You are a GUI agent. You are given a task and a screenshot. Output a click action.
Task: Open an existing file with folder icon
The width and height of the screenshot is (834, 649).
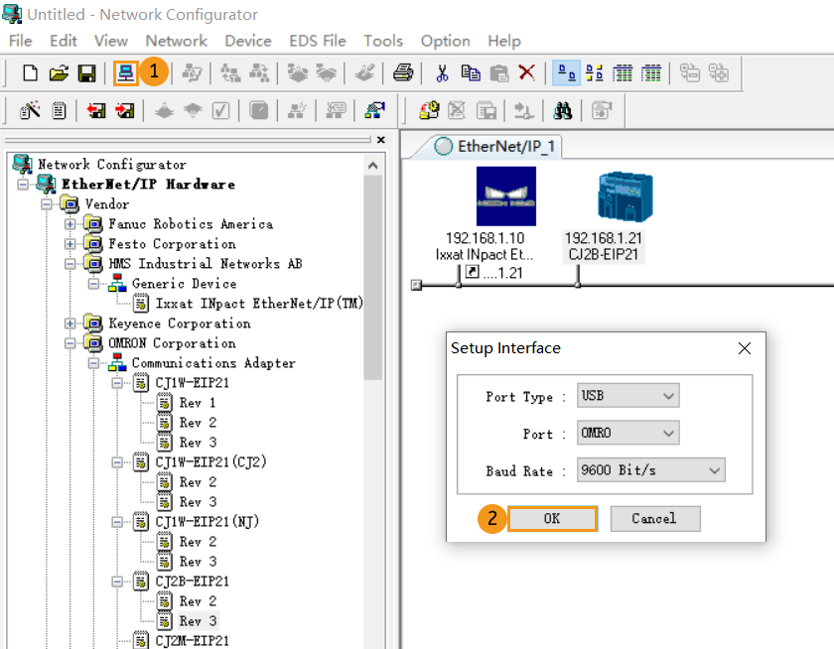click(x=58, y=72)
